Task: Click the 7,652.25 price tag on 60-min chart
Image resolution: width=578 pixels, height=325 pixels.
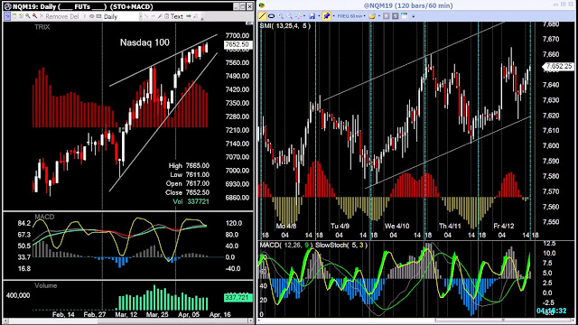Action: click(x=559, y=66)
